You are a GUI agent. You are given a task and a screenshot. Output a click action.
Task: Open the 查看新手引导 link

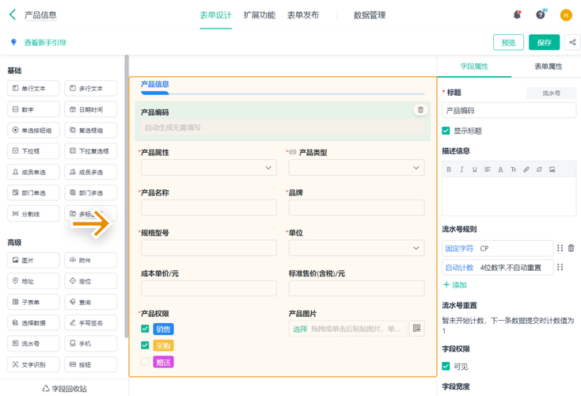pyautogui.click(x=45, y=43)
